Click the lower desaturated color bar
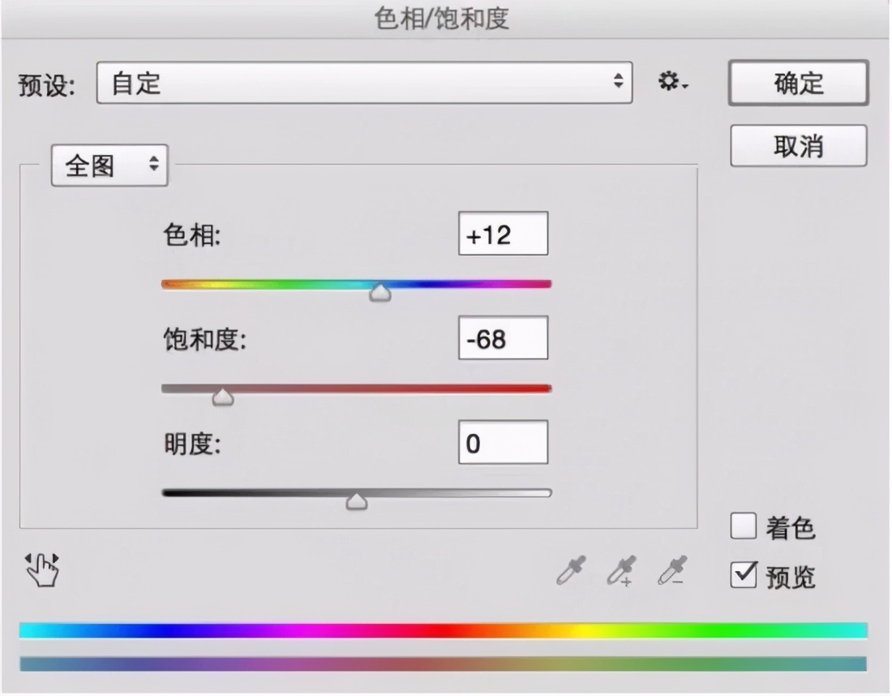This screenshot has height=696, width=892. (x=443, y=664)
